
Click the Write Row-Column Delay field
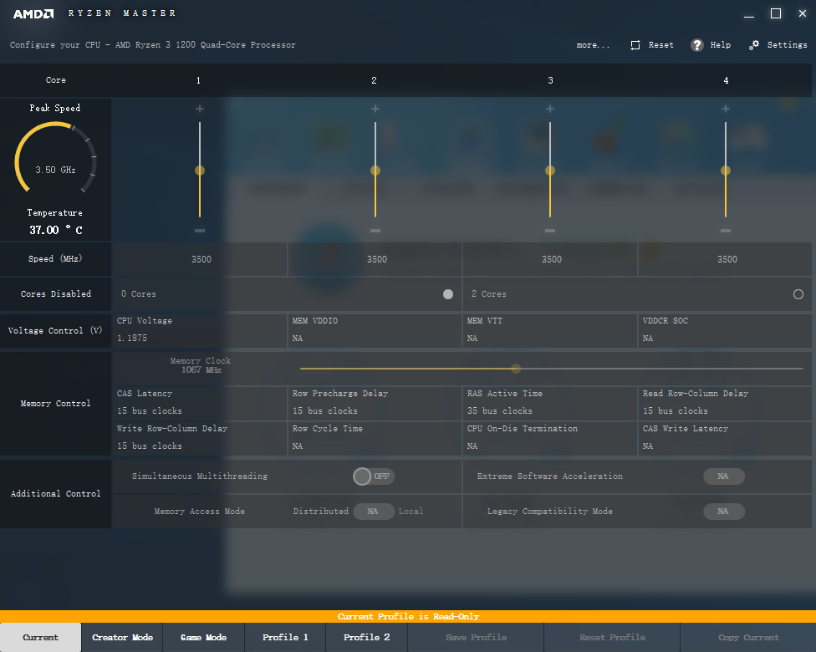pos(199,438)
